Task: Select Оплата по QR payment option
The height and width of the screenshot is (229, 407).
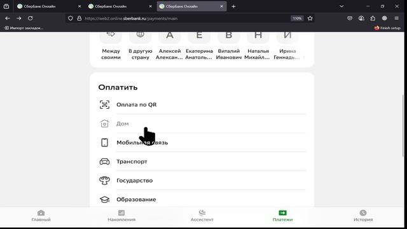Action: (x=202, y=104)
